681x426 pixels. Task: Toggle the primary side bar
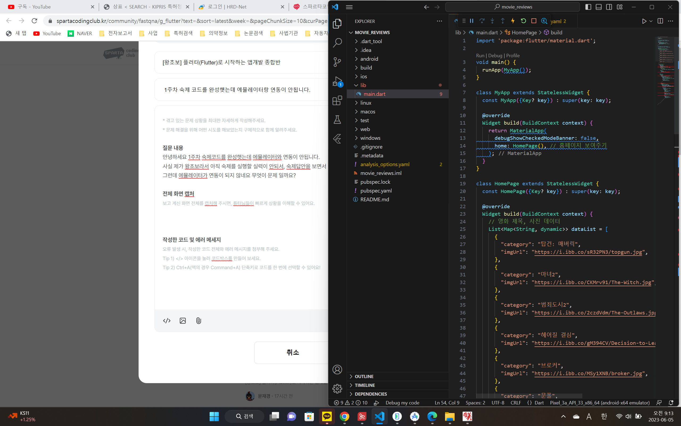coord(588,7)
